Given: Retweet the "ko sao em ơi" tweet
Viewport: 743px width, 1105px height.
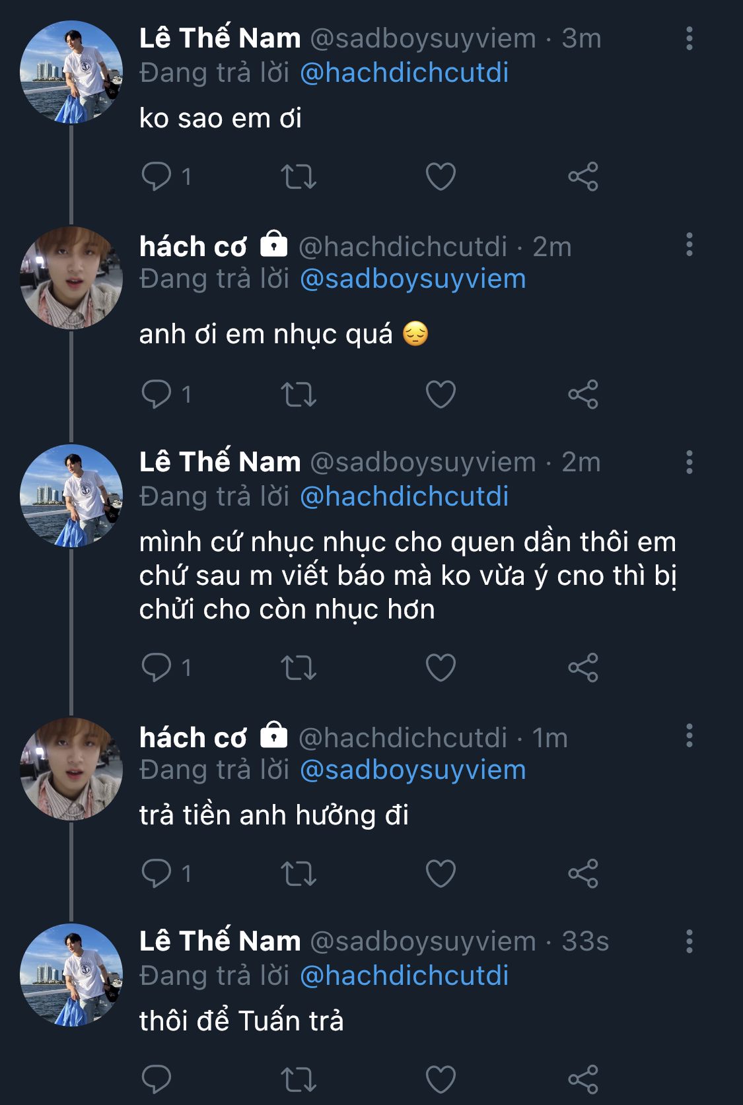Looking at the screenshot, I should tap(299, 176).
